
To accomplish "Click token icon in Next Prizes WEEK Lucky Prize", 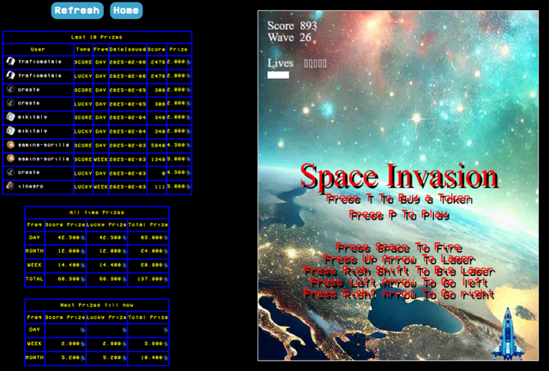I will (124, 344).
